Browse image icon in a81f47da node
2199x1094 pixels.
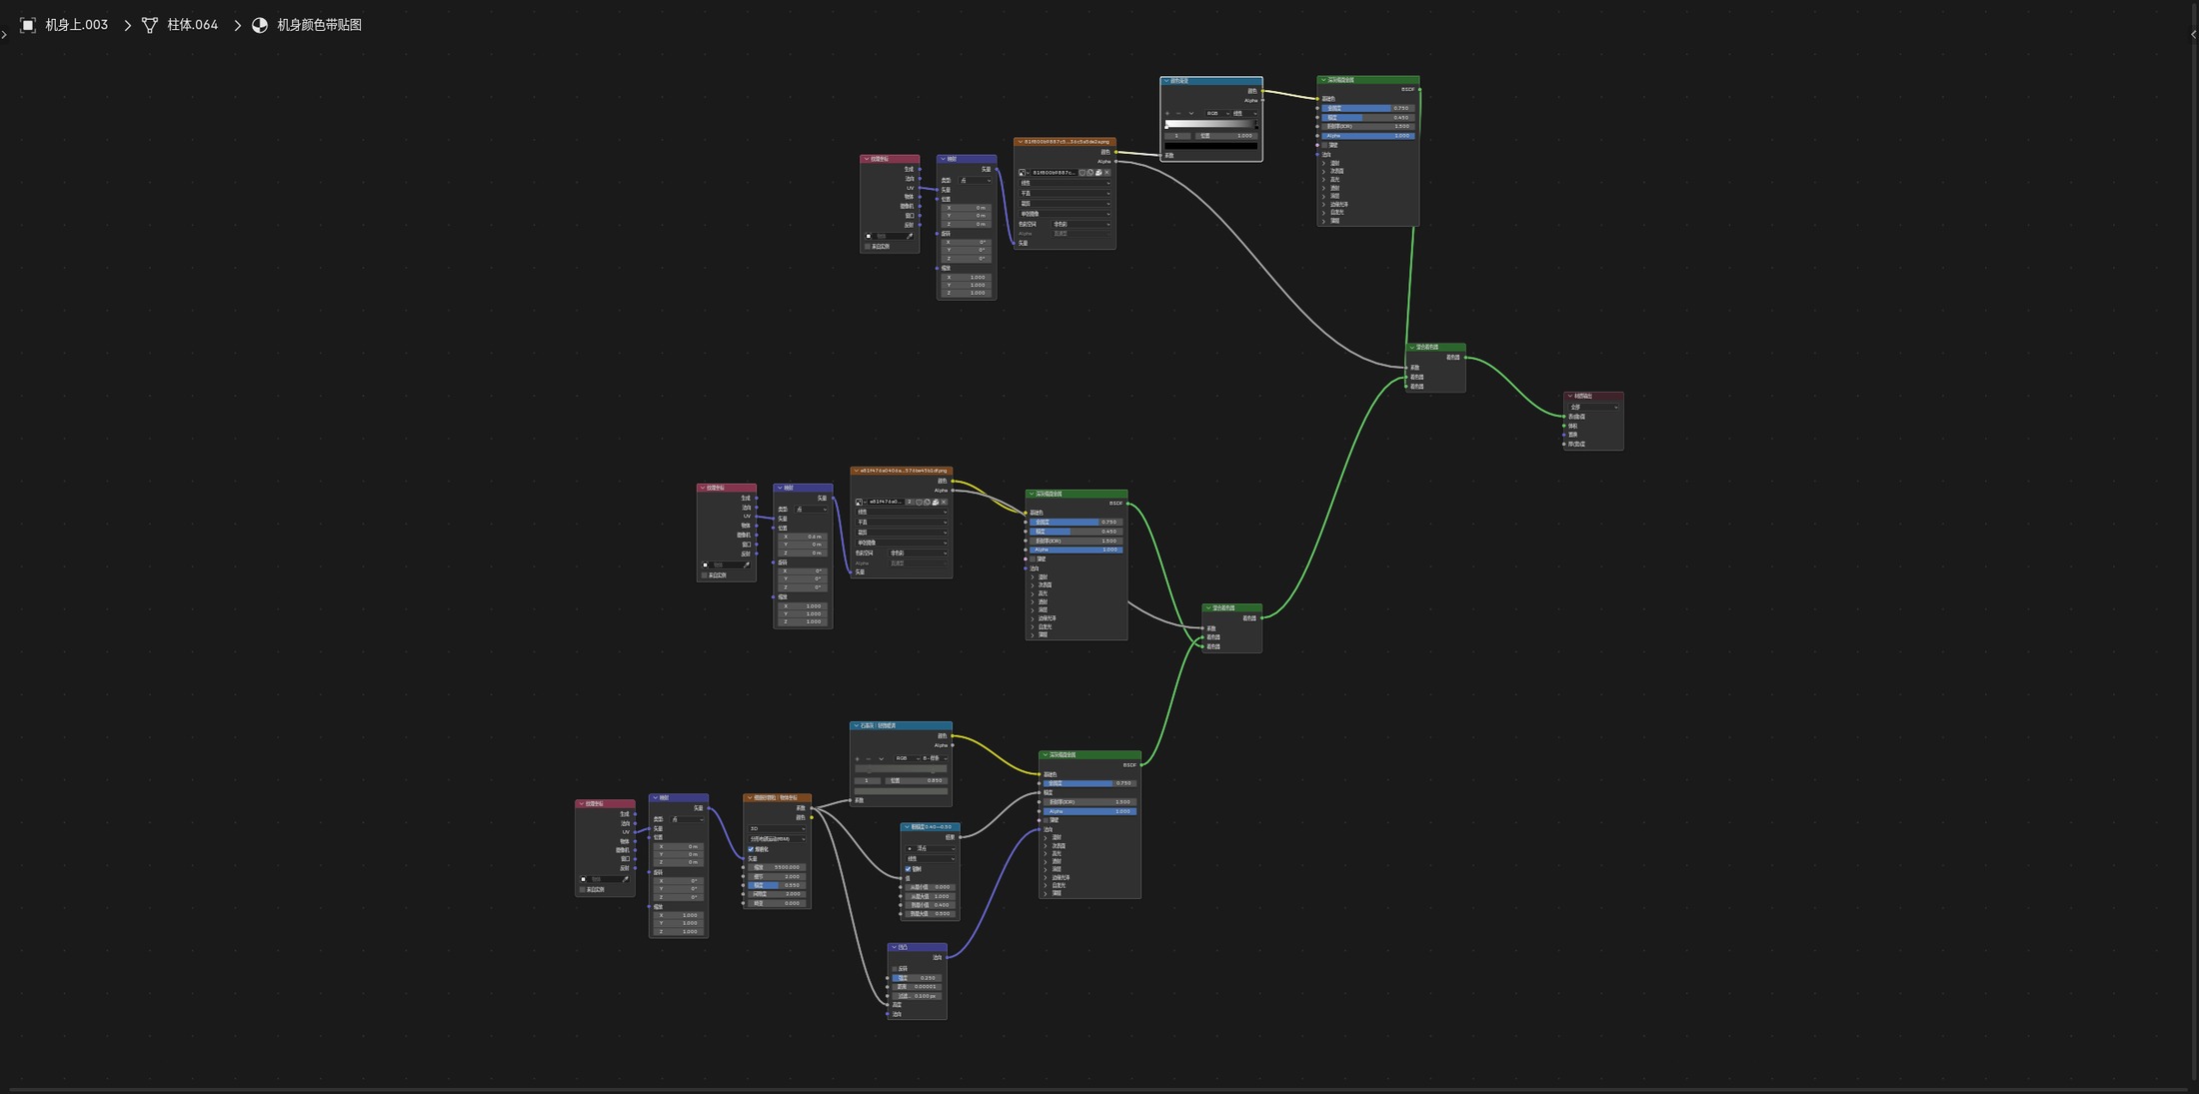tap(860, 502)
